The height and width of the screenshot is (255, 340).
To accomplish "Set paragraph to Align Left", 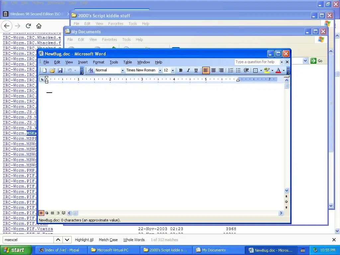I will pos(206,70).
